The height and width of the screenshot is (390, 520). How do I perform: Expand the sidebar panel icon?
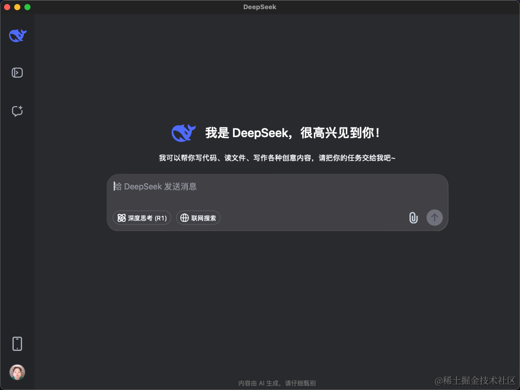(x=17, y=73)
